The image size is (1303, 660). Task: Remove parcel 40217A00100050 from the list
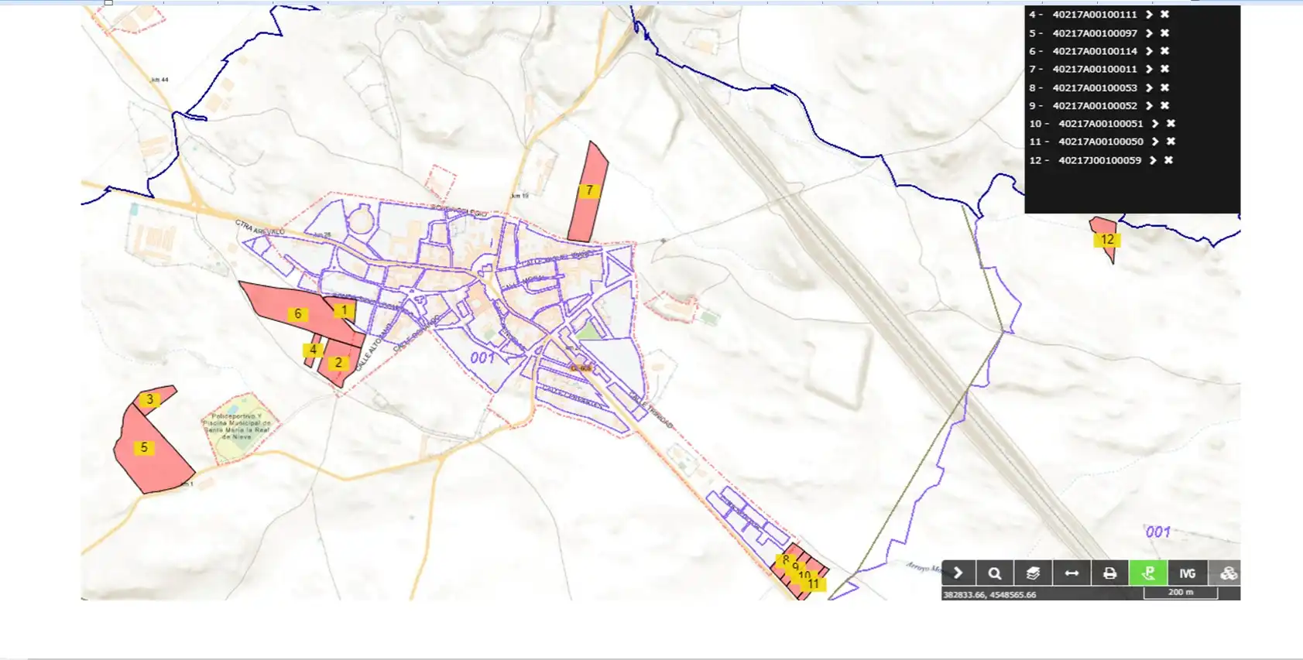tap(1171, 142)
